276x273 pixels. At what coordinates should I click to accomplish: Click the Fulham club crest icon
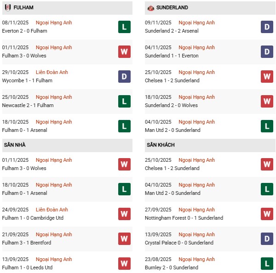tap(8, 8)
